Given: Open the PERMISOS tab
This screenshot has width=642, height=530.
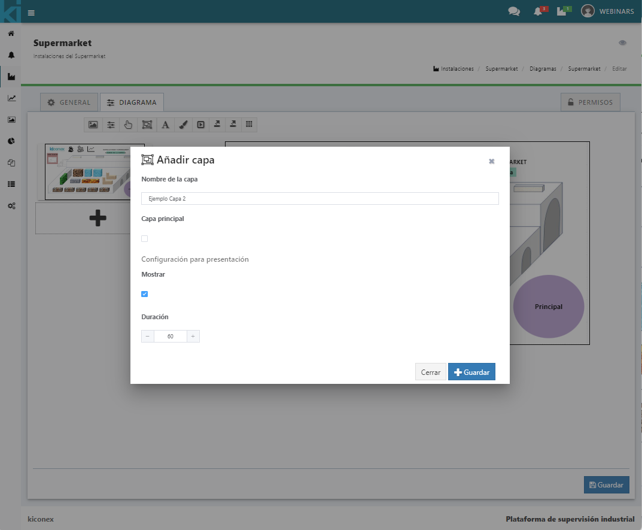Looking at the screenshot, I should click(x=590, y=102).
